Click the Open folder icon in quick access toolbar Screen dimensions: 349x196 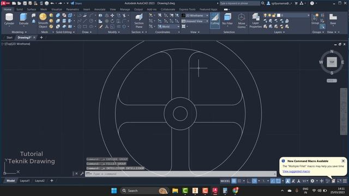click(x=20, y=3)
